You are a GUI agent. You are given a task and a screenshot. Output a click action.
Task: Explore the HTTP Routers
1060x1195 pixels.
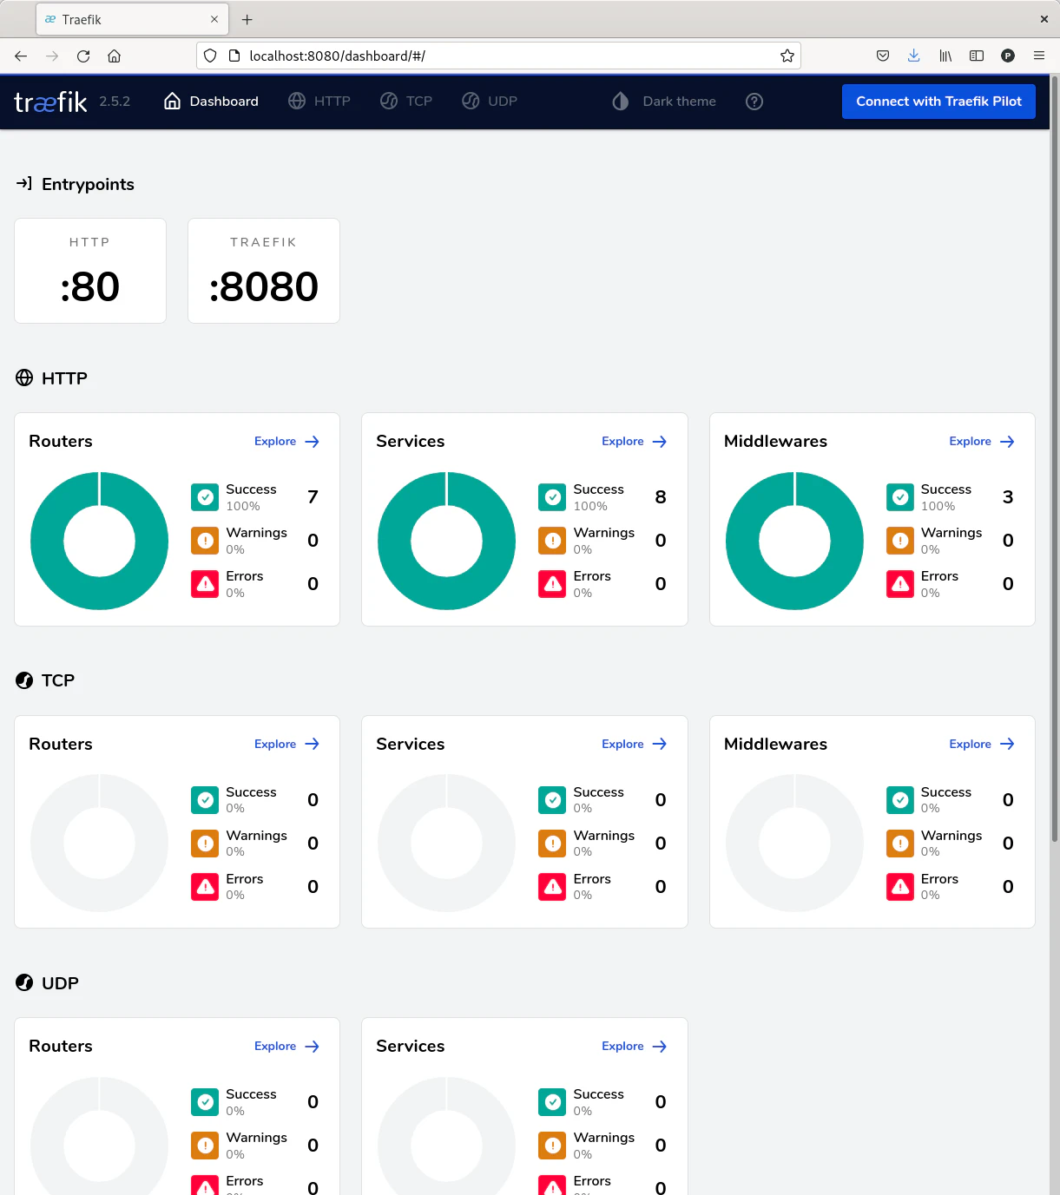286,442
